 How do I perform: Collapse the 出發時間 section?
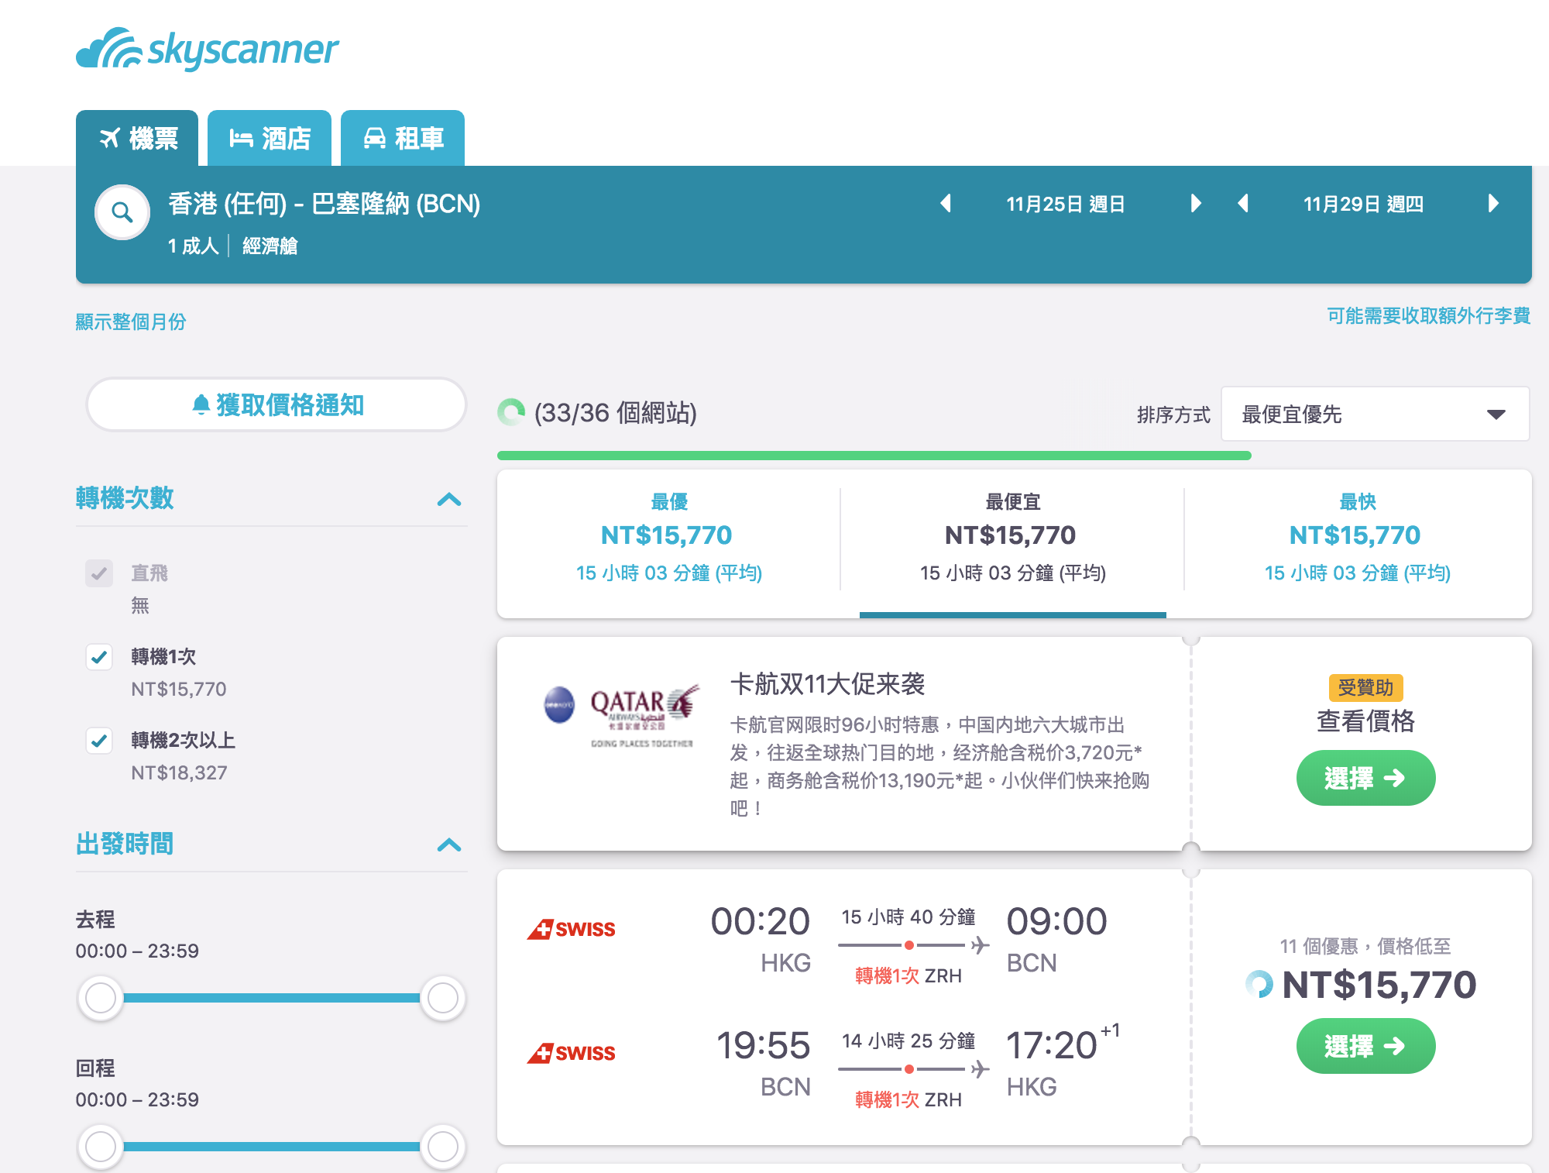coord(448,845)
